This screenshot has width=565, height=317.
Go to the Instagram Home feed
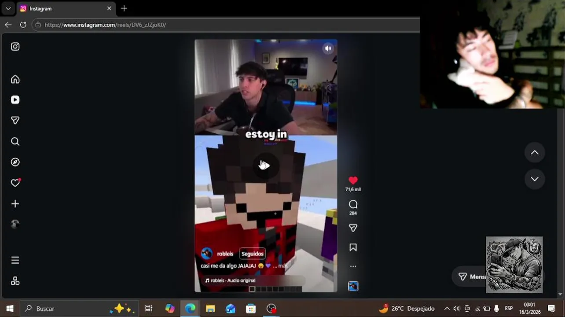click(x=15, y=79)
